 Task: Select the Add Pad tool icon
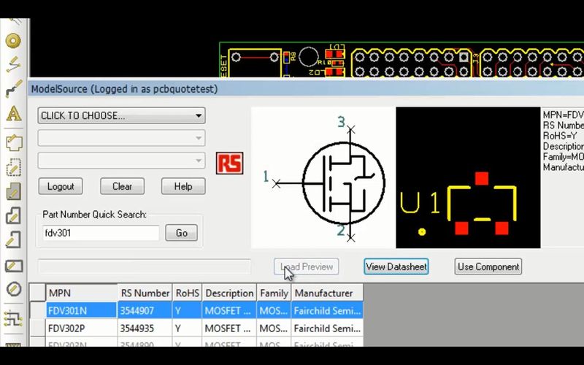(13, 41)
